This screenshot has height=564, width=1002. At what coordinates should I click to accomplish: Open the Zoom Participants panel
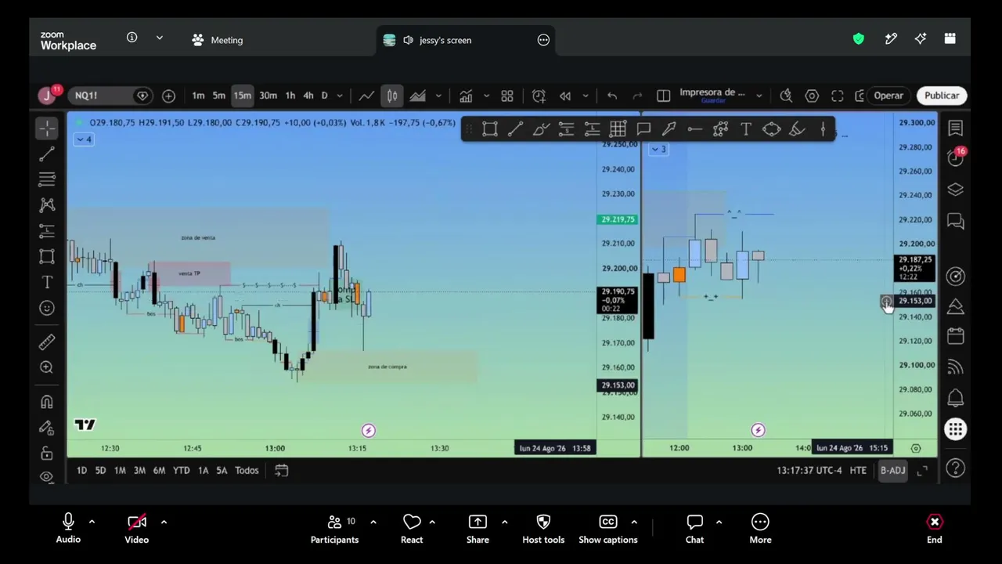[334, 530]
